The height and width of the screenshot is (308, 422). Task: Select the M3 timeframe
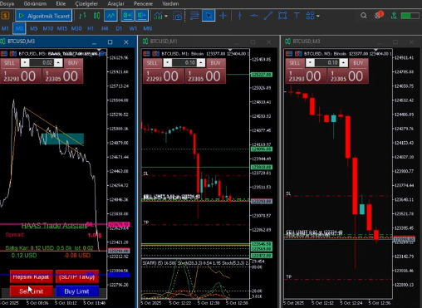pos(19,28)
